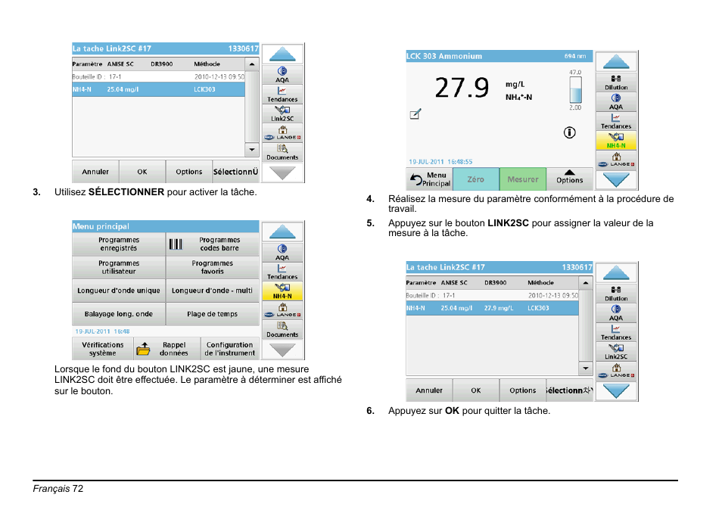Image resolution: width=722 pixels, height=510 pixels.
Task: Click Annuler in step 3 task screen
Action: point(95,172)
